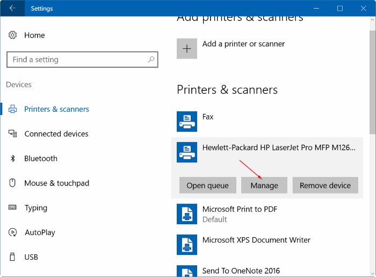Screen dimensions: 376x277
Task: Open USB settings page
Action: click(31, 258)
